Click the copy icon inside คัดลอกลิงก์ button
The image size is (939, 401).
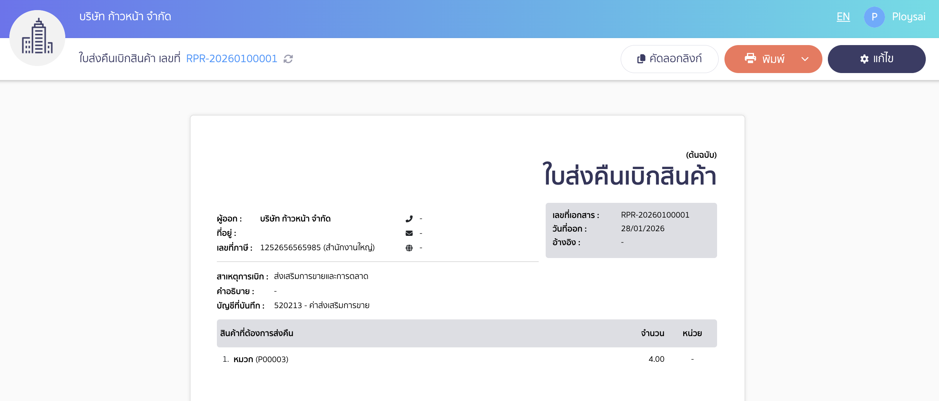click(642, 59)
